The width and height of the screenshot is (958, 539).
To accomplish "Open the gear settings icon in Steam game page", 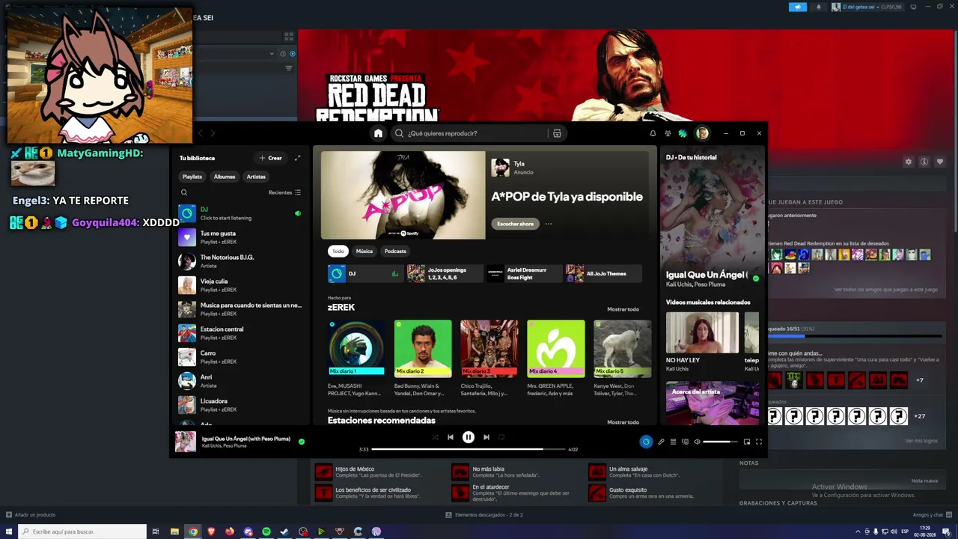I will click(x=909, y=162).
